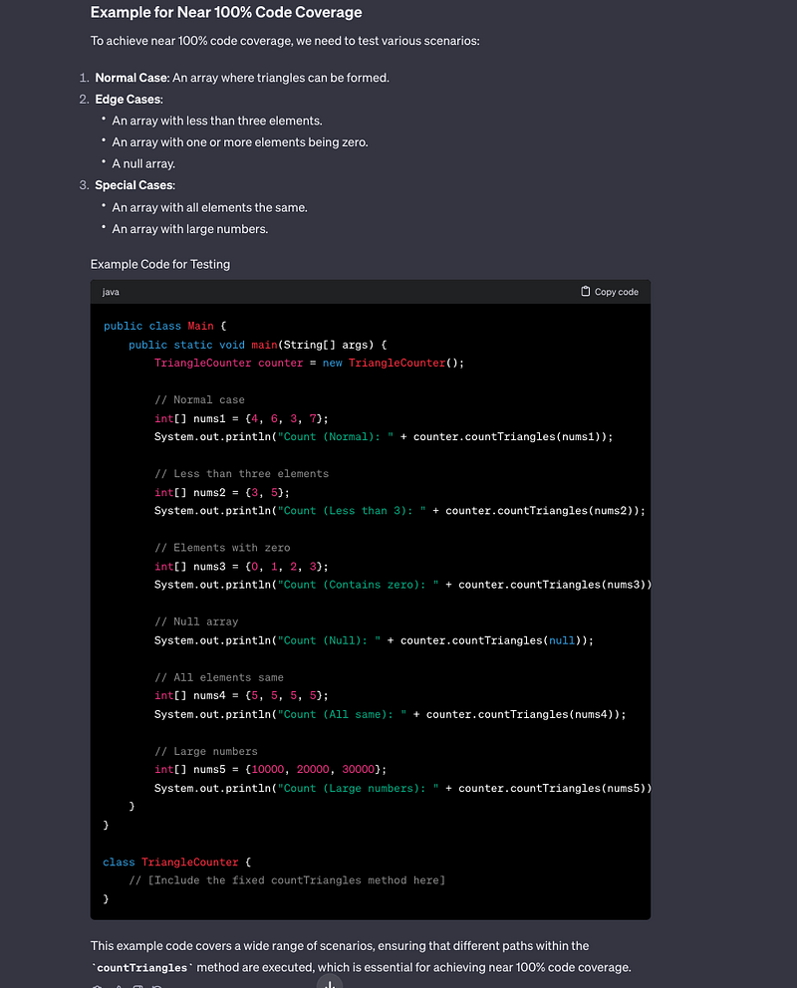Click the 'java' language label in code header

(x=111, y=292)
